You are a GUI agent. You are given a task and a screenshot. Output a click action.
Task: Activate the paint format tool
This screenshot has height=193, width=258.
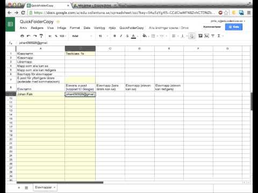pyautogui.click(x=41, y=36)
